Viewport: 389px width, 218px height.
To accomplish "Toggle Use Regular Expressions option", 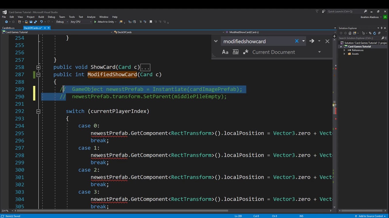I will (x=246, y=52).
